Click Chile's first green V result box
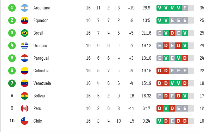 click(160, 121)
